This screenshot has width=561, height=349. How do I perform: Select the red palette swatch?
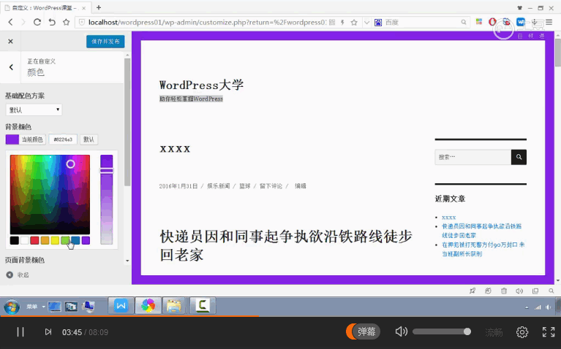(x=34, y=240)
